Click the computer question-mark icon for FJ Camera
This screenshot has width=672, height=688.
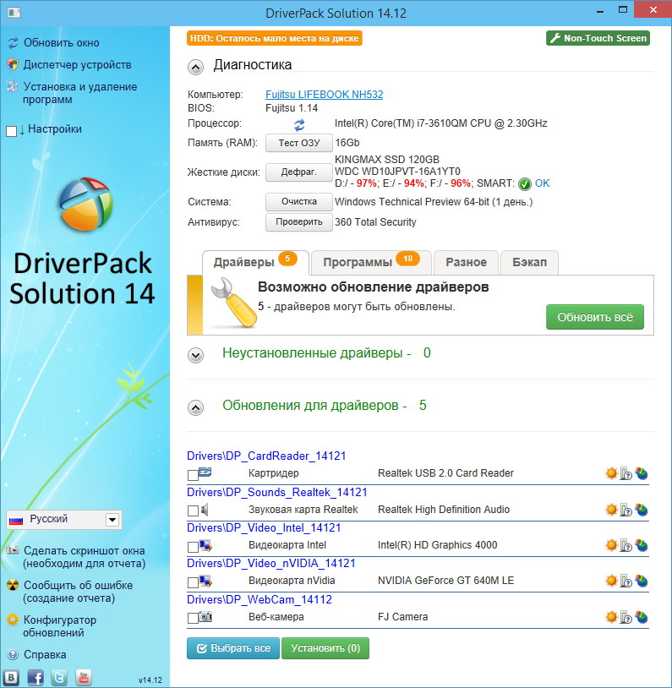pyautogui.click(x=626, y=617)
